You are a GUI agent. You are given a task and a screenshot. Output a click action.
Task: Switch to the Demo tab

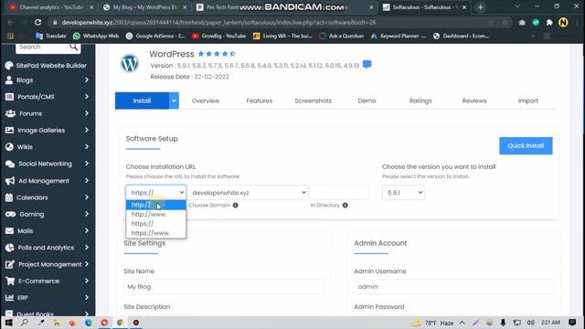(x=367, y=101)
